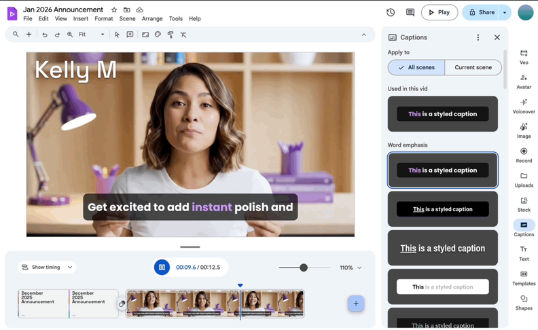Screen dimensions: 538x330
Task: Click the Play preview button
Action: click(440, 12)
